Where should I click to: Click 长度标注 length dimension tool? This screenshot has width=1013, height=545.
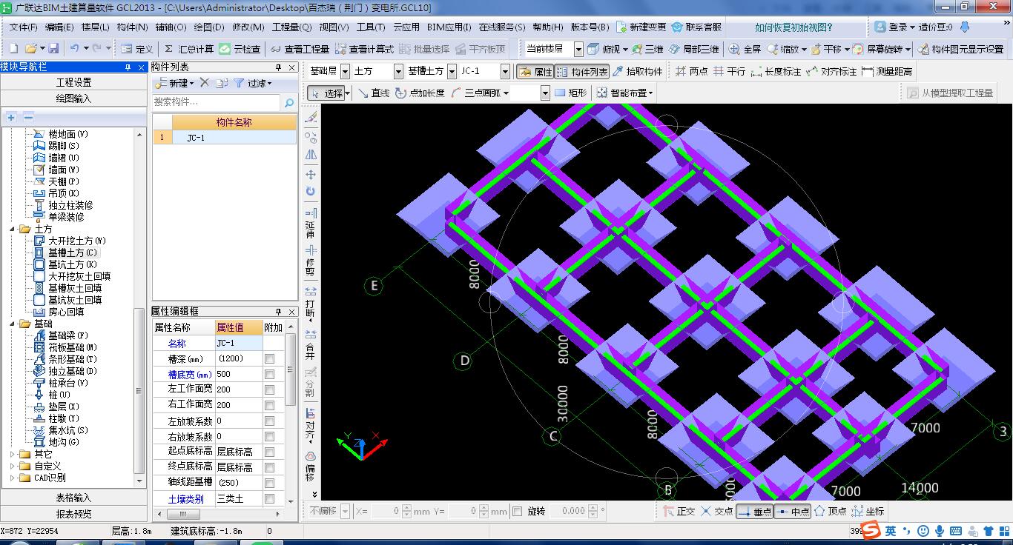(x=776, y=72)
